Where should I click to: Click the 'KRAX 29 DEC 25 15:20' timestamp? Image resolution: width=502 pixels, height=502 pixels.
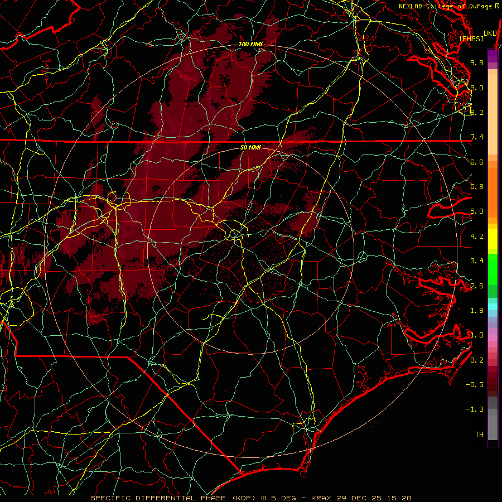point(360,498)
